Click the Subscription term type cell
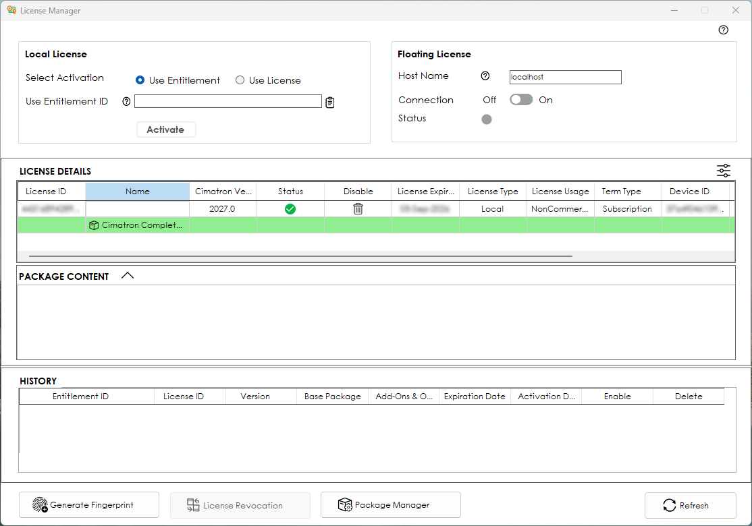The height and width of the screenshot is (526, 752). tap(627, 209)
